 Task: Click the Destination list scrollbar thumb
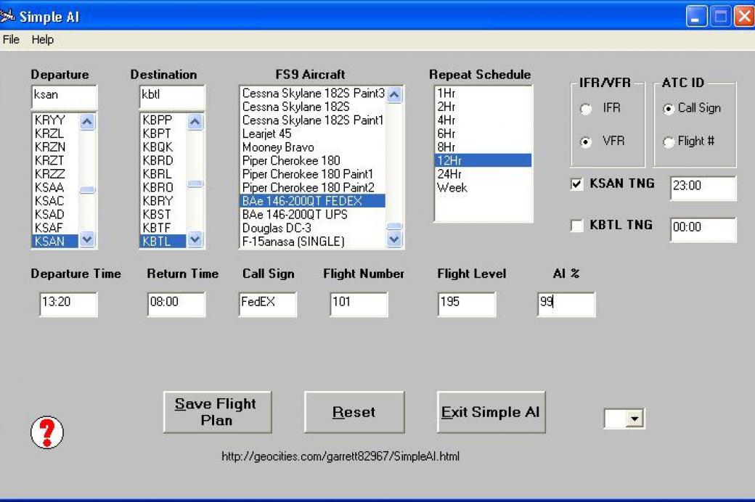point(195,184)
